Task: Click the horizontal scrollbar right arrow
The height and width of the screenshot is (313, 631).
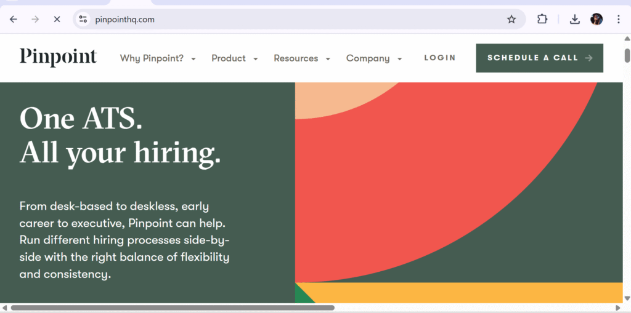Action: pos(618,308)
